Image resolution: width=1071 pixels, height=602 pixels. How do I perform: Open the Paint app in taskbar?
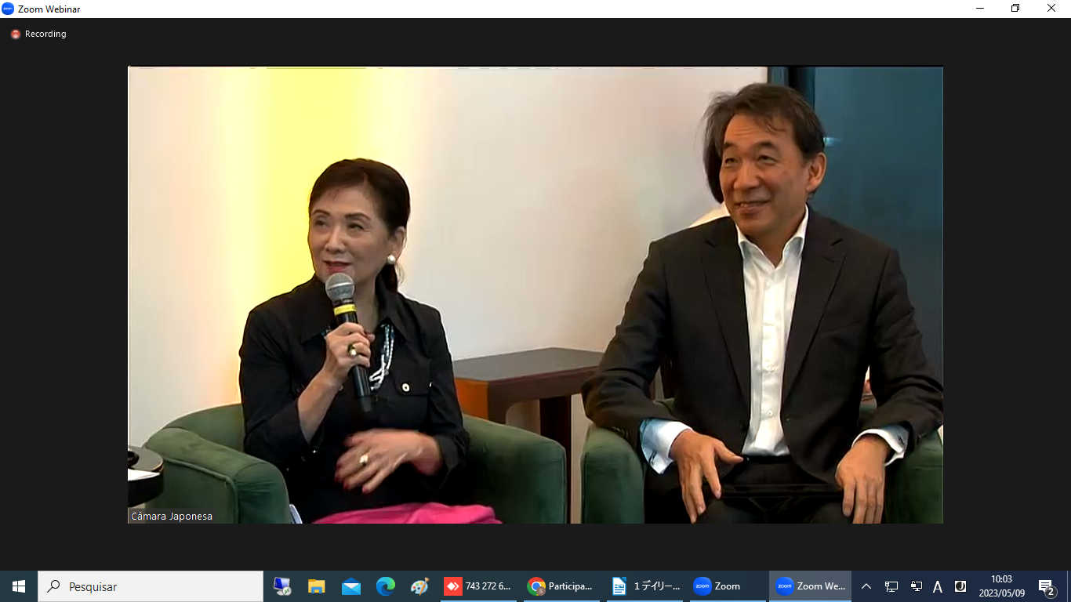click(419, 586)
